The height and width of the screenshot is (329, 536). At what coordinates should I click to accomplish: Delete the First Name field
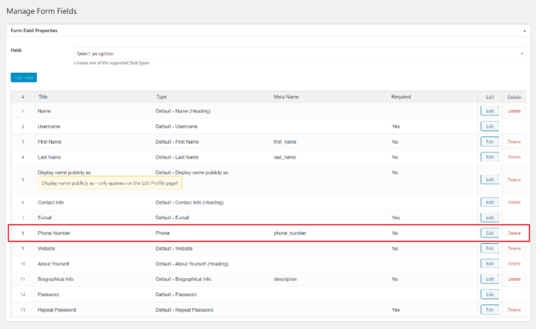pyautogui.click(x=514, y=142)
